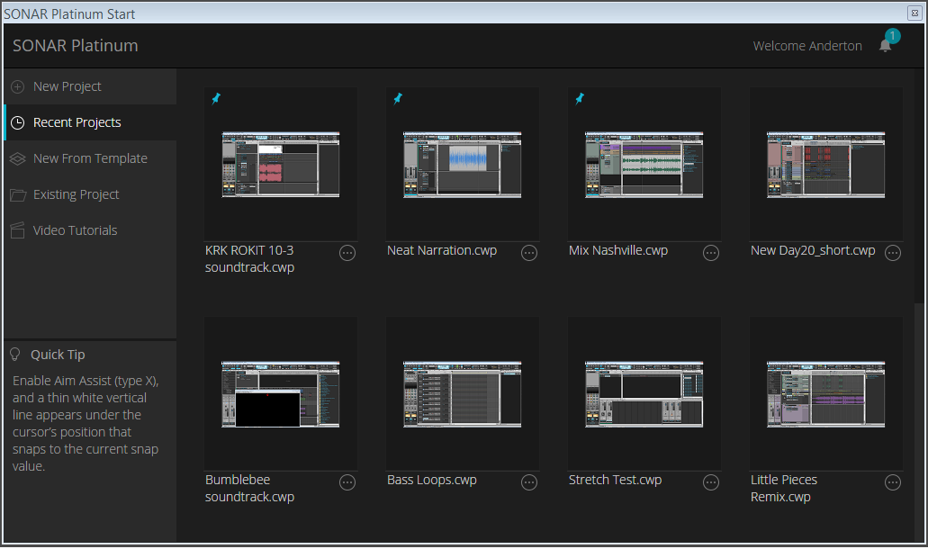Unpin the Mix Nashville project
Viewport: 928px width, 549px height.
coord(580,99)
